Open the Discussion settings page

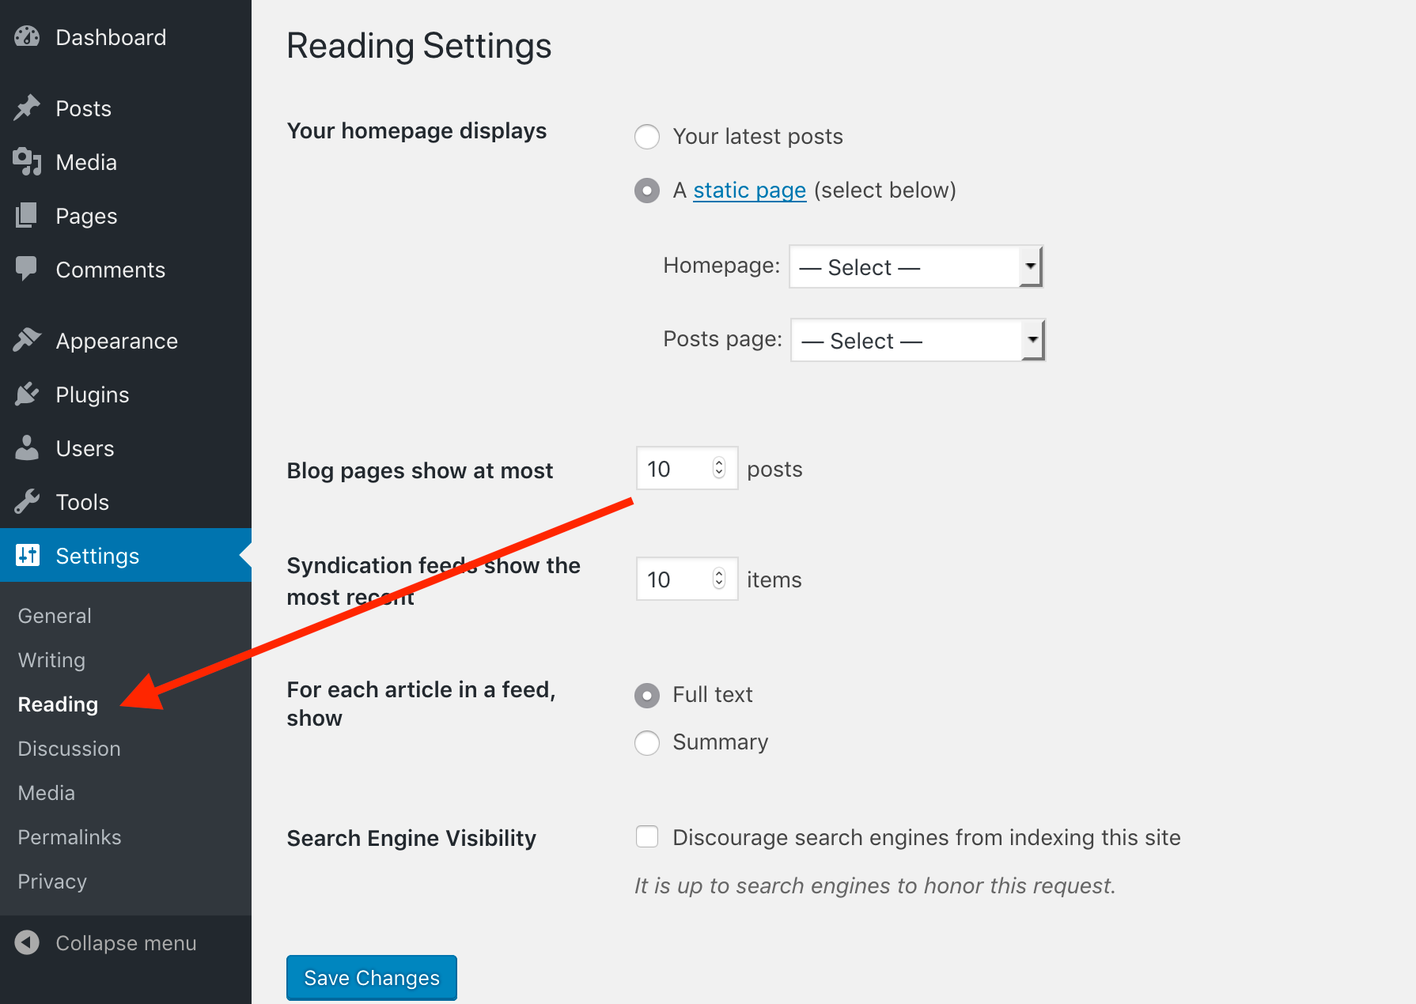point(69,748)
